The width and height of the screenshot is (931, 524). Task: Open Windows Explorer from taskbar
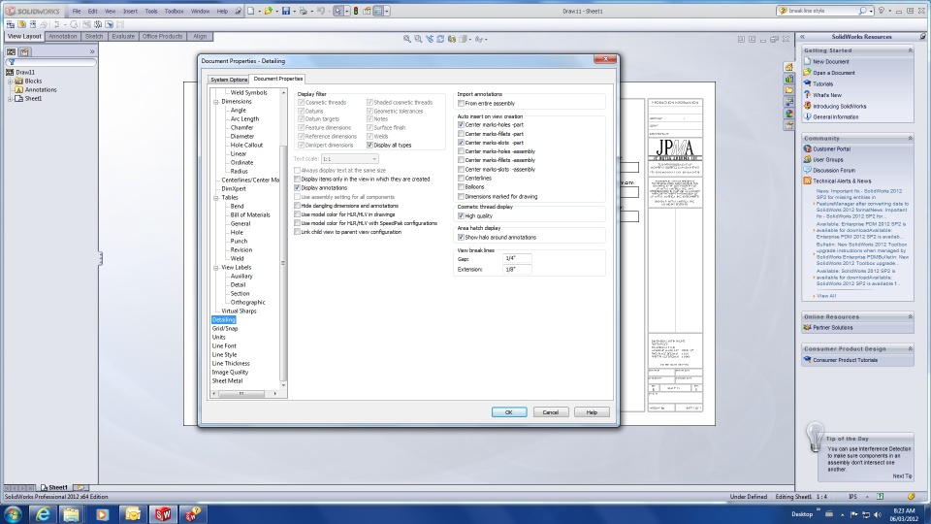click(72, 514)
